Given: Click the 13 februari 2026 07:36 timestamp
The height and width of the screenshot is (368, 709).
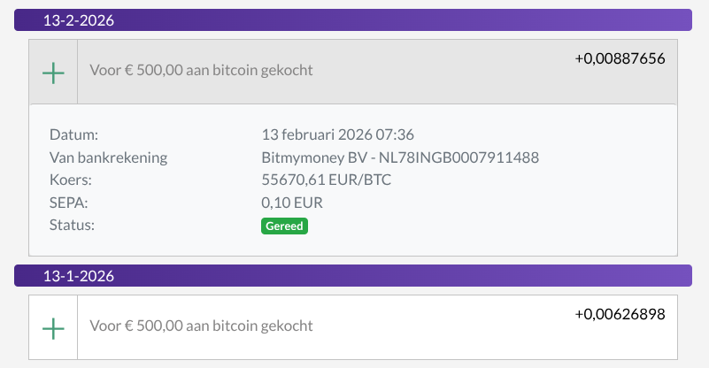Looking at the screenshot, I should (x=338, y=134).
